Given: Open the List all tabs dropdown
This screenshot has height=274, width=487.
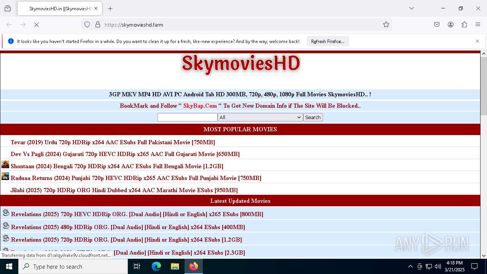Looking at the screenshot, I should coord(412,8).
